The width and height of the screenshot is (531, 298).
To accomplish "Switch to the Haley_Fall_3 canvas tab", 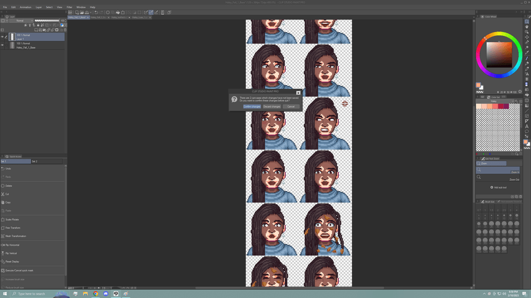I will coord(98,17).
